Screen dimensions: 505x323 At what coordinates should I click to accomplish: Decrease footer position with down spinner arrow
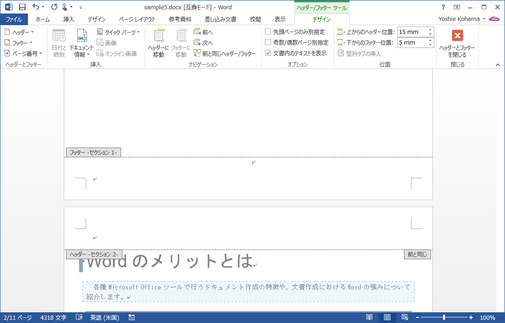430,45
